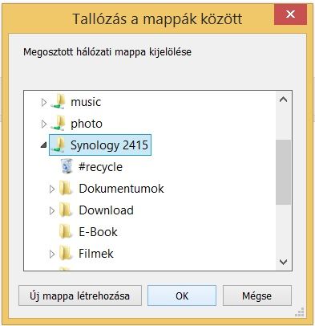Screen dimensions: 315x326
Task: Click the Új mappa létrehozása button
Action: pyautogui.click(x=80, y=295)
